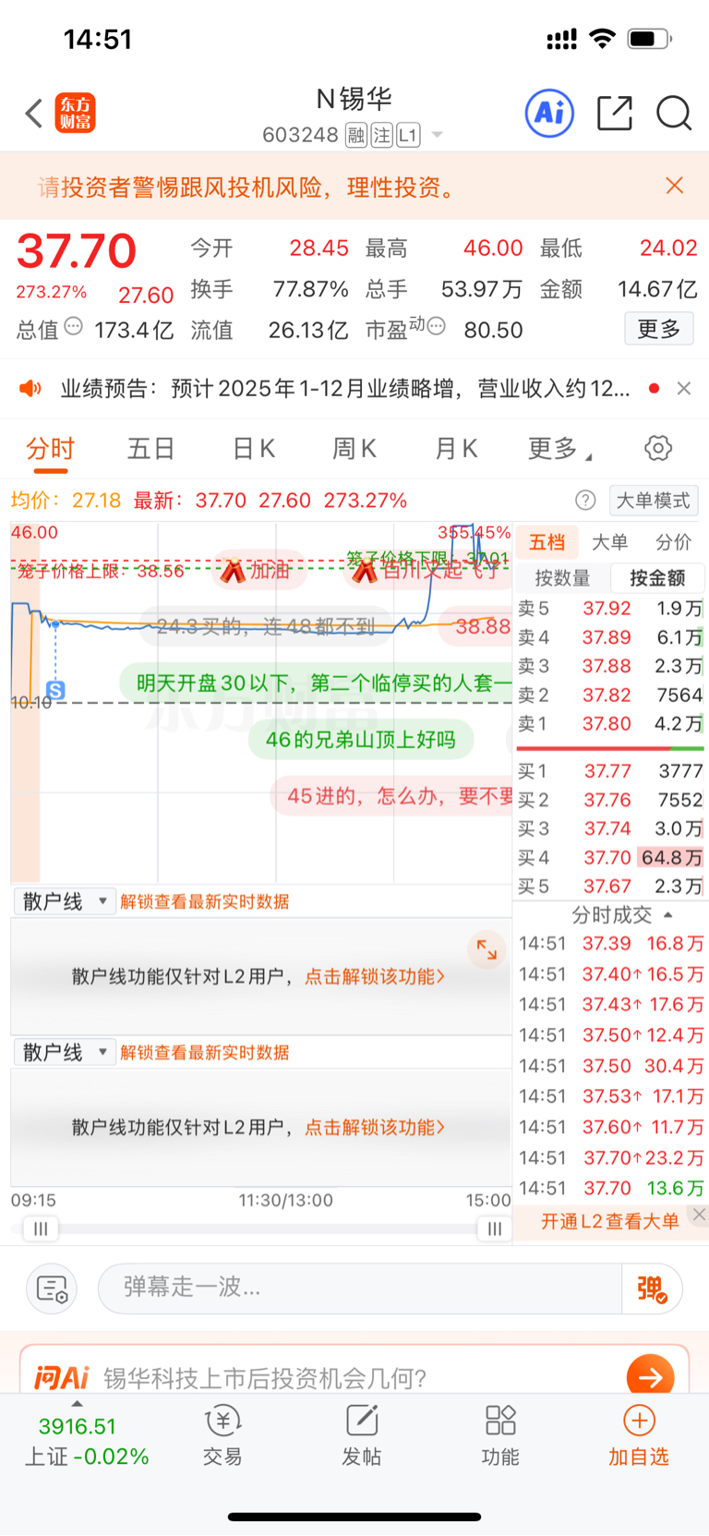
Task: Tap first 解锁查看最新实时数据 link
Action: point(205,901)
